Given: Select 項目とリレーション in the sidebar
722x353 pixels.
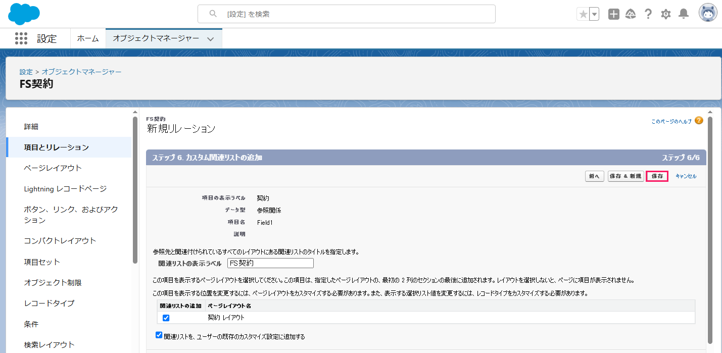Looking at the screenshot, I should coord(69,147).
